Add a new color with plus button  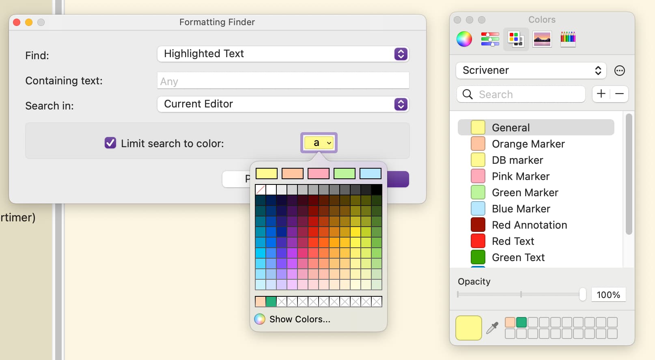pyautogui.click(x=601, y=94)
